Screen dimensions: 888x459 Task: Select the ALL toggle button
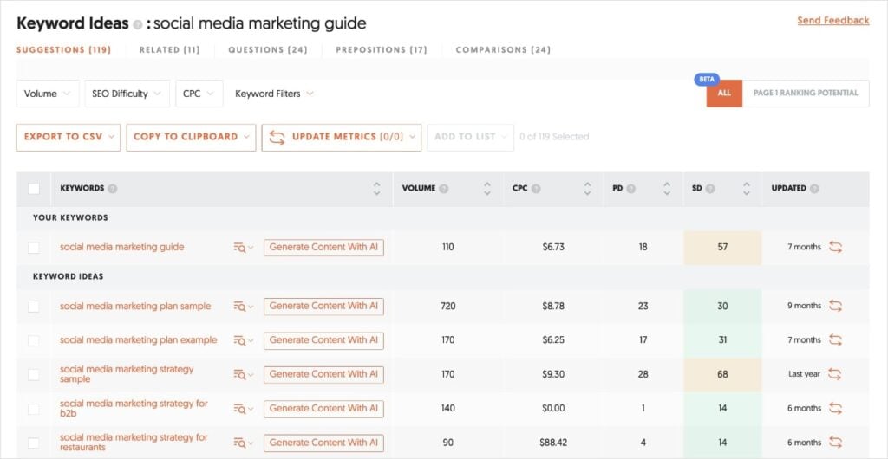pyautogui.click(x=724, y=94)
